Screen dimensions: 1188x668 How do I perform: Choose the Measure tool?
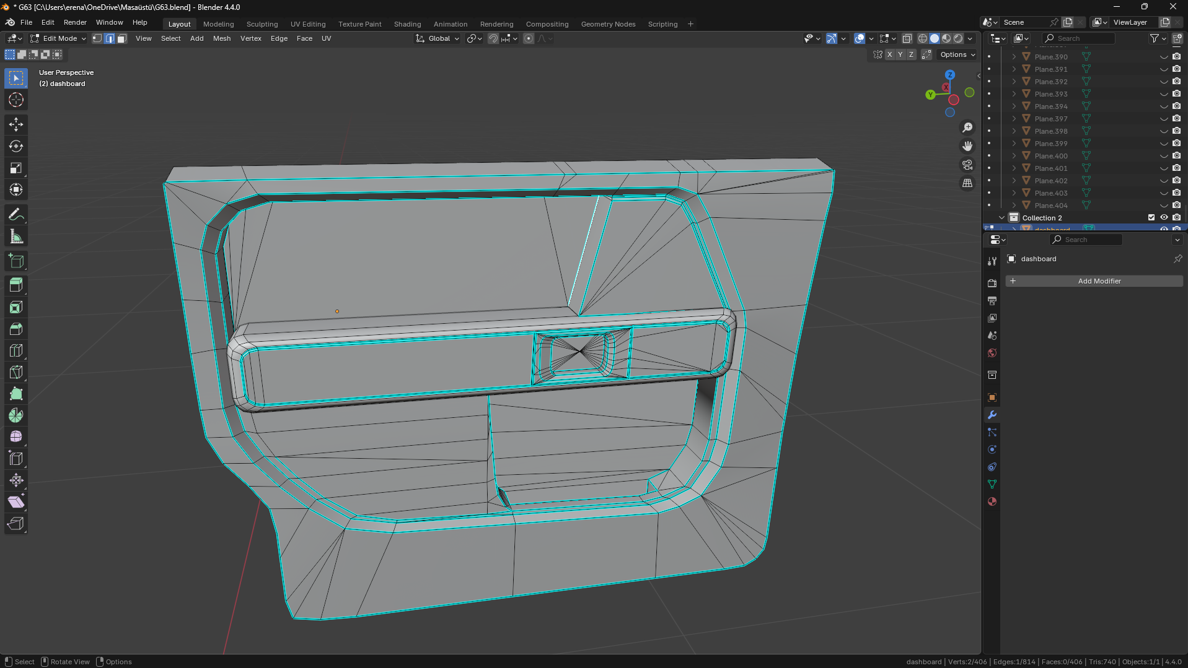click(x=16, y=236)
